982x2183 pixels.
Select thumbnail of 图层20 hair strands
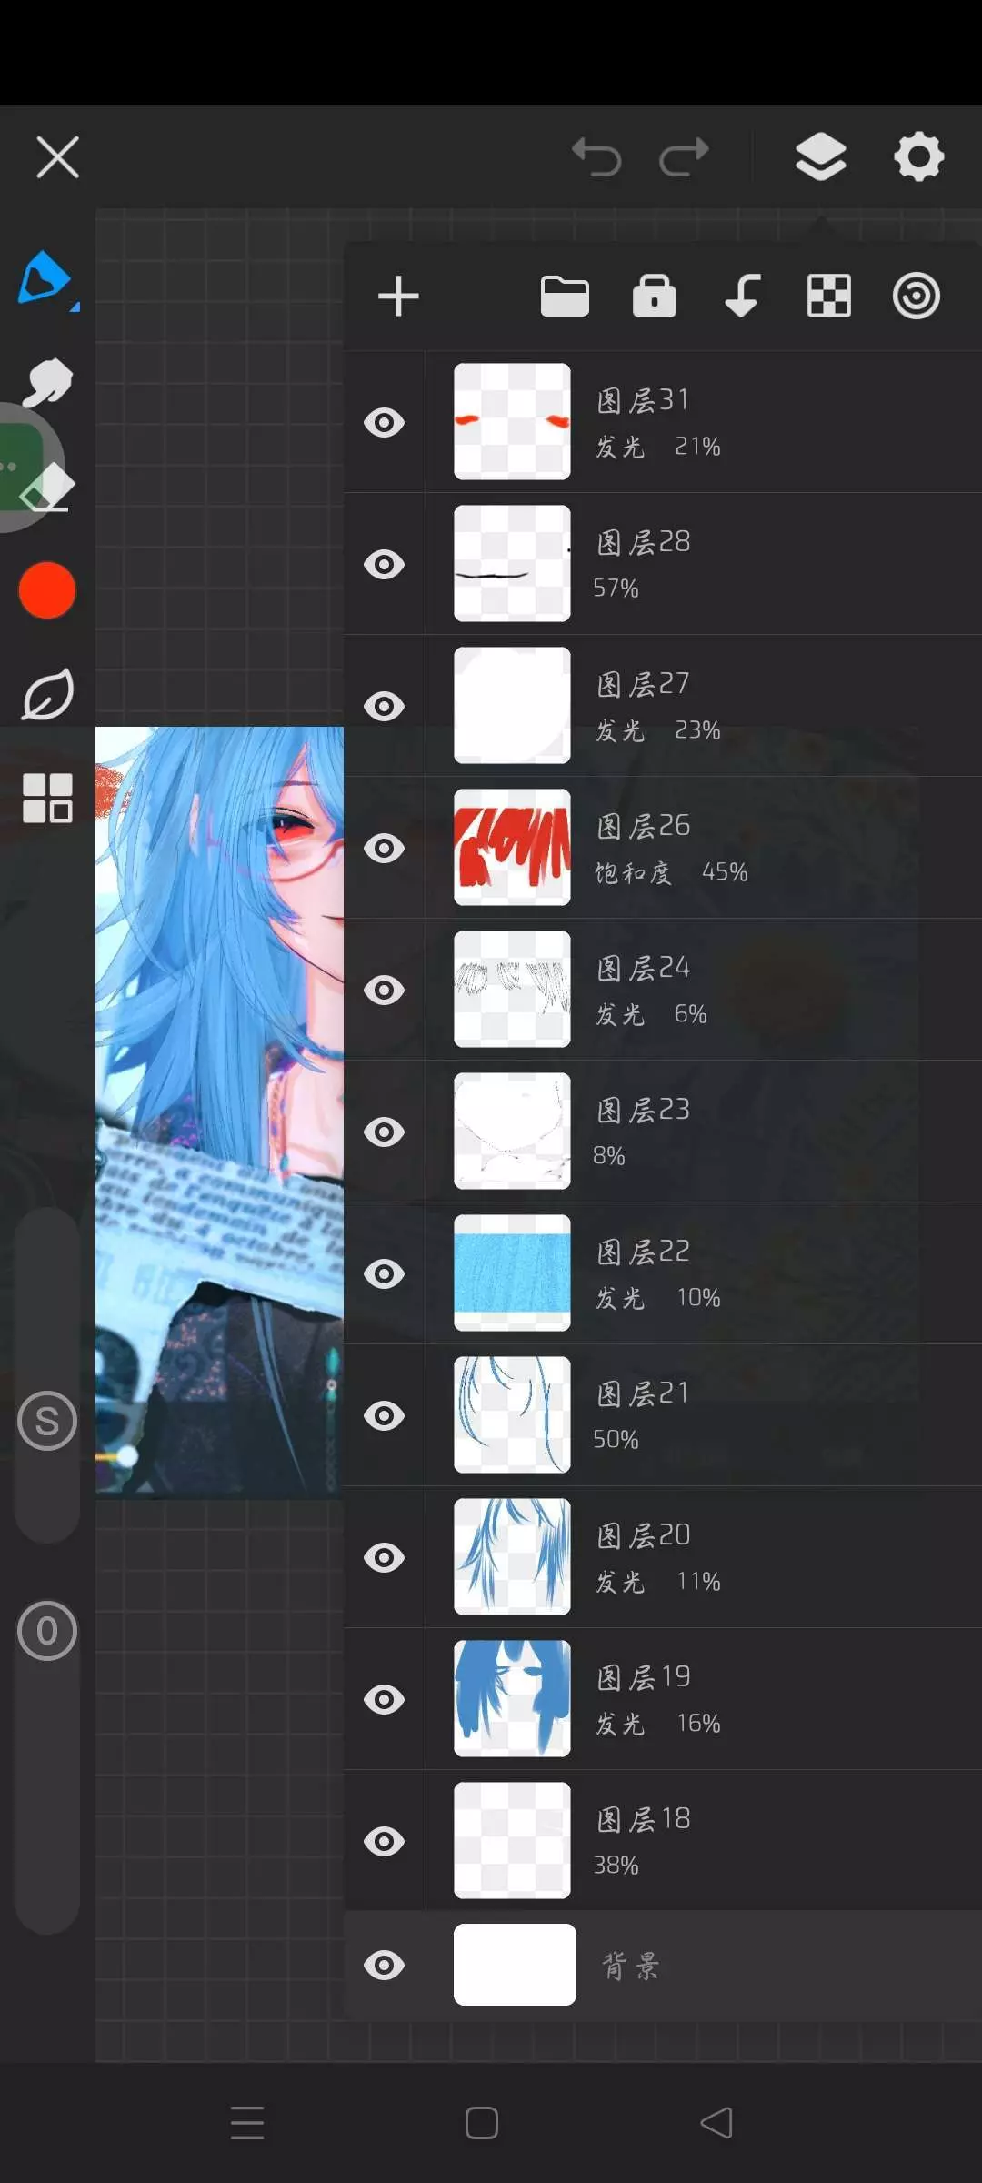pos(512,1556)
